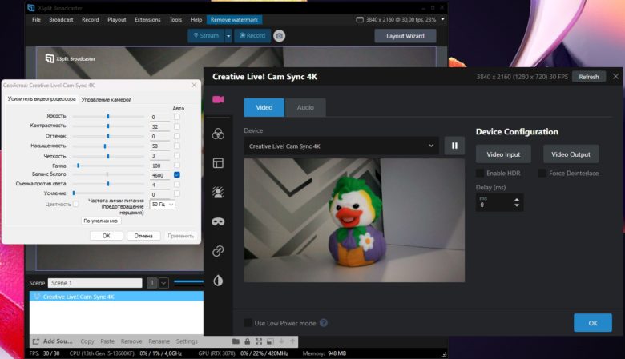Open the mask effects icon in sidebar
This screenshot has height=359, width=625.
tap(218, 221)
